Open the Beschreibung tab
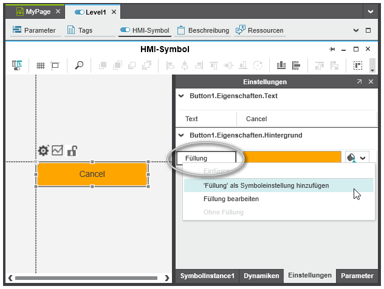Image resolution: width=384 pixels, height=289 pixels. tap(203, 30)
